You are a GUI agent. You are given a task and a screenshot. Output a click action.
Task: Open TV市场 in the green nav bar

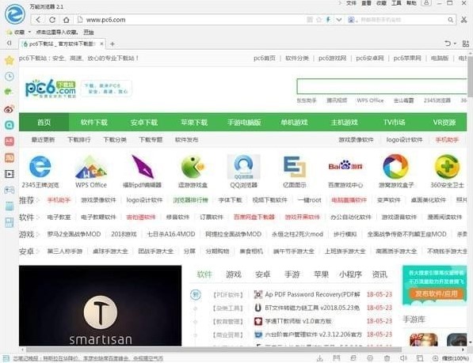[x=394, y=123]
